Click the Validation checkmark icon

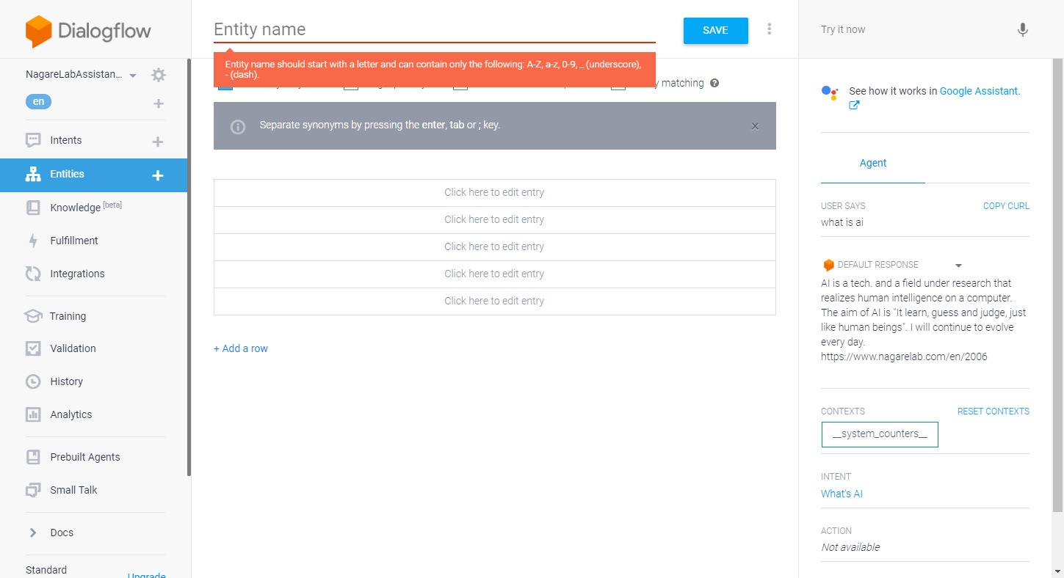[x=33, y=348]
